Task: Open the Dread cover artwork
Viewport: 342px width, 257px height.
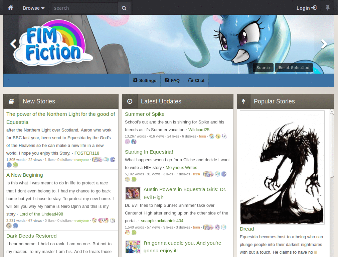Action: click(282, 167)
